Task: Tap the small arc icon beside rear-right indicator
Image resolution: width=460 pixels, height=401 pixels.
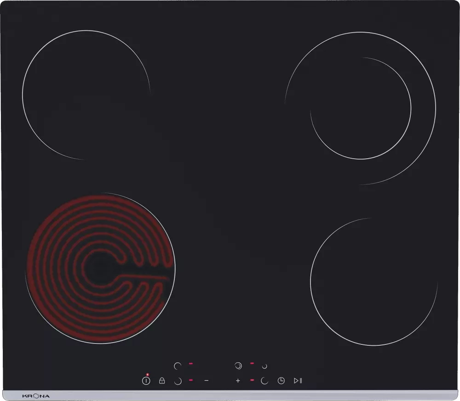Action: click(x=264, y=366)
